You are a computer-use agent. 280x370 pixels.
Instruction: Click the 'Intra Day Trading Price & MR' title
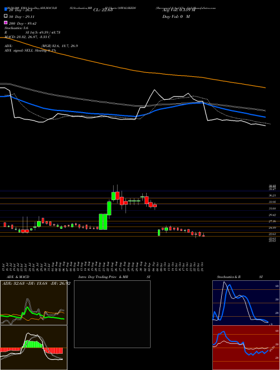pyautogui.click(x=103, y=277)
